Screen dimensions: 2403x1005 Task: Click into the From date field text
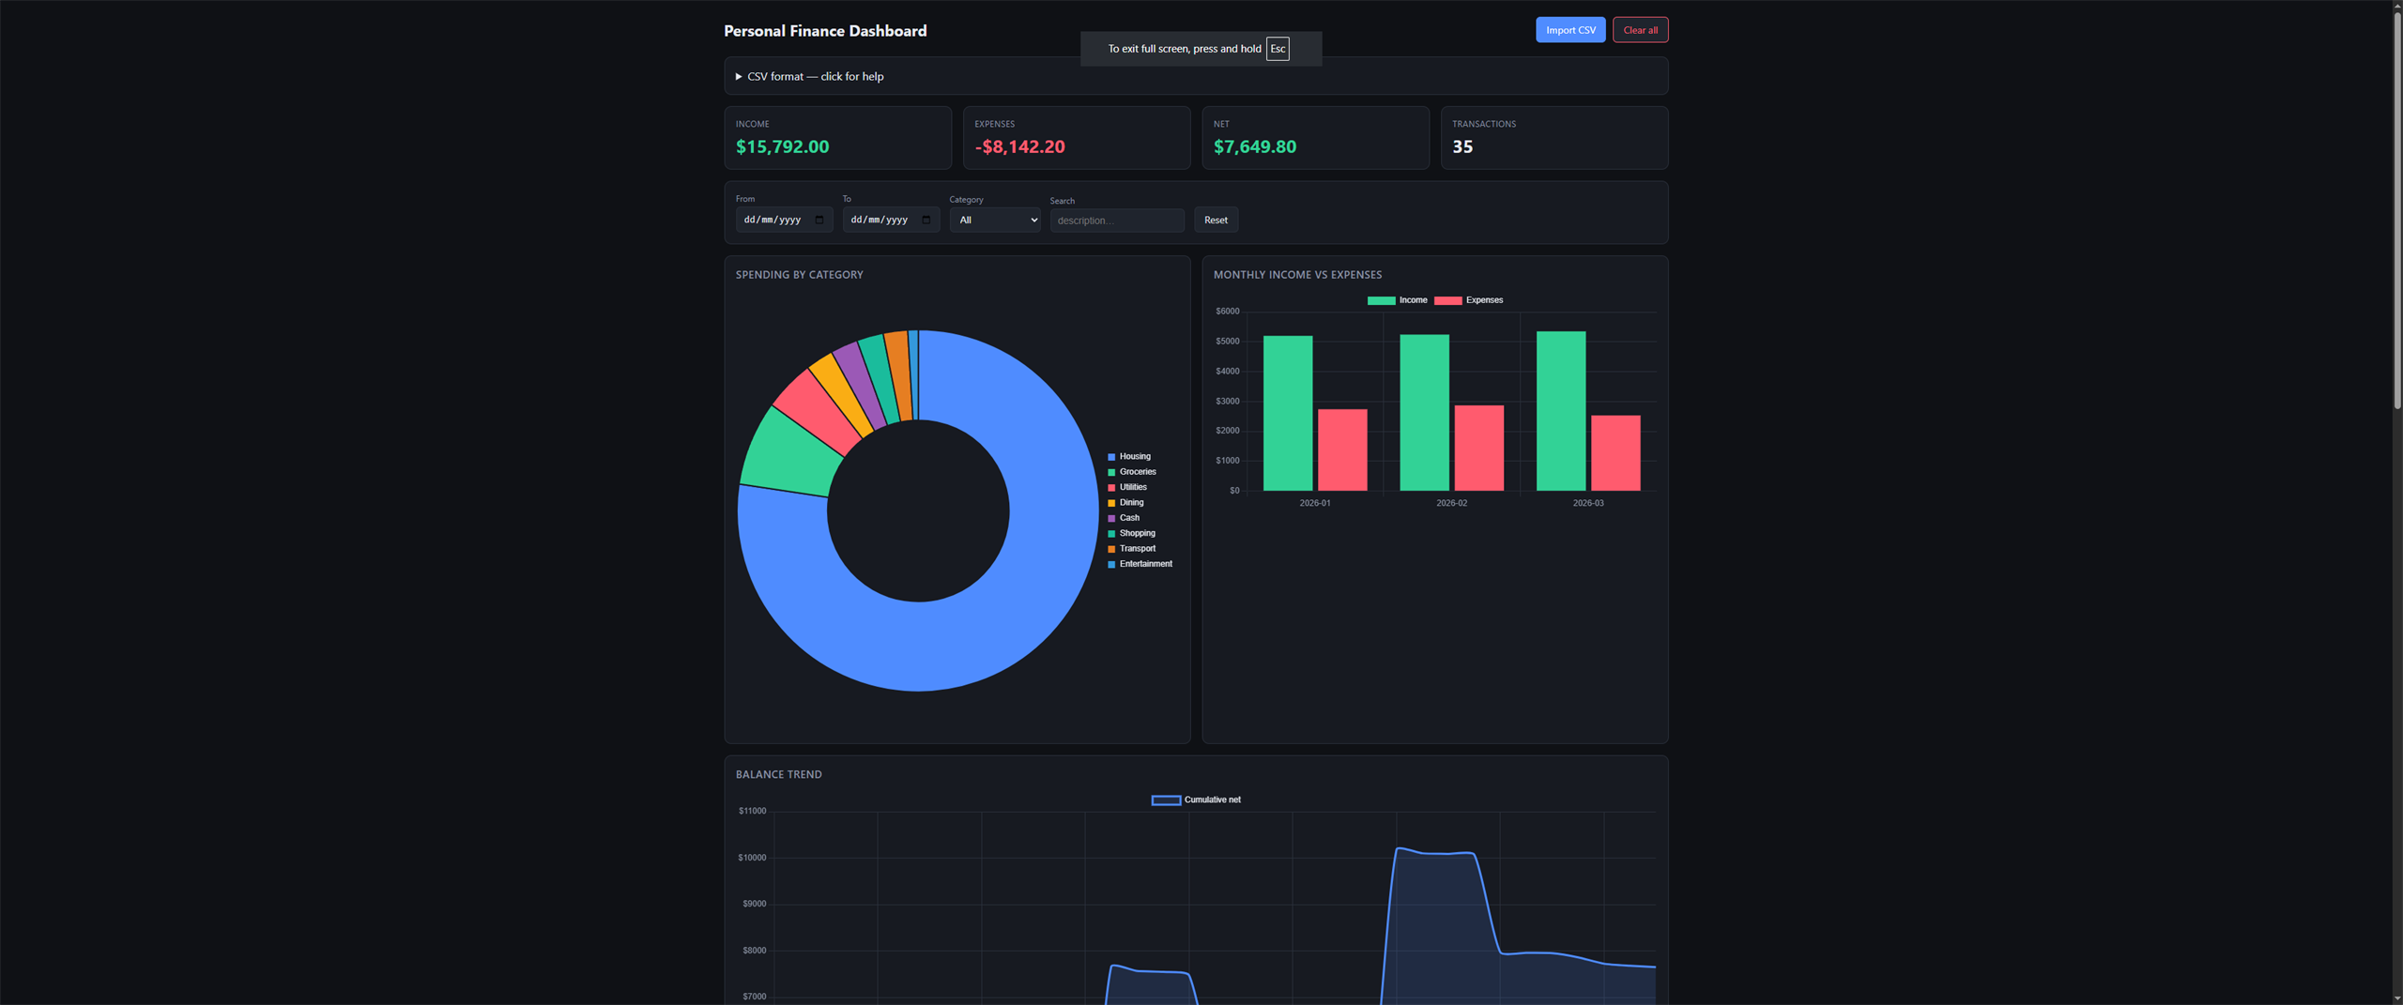[773, 220]
